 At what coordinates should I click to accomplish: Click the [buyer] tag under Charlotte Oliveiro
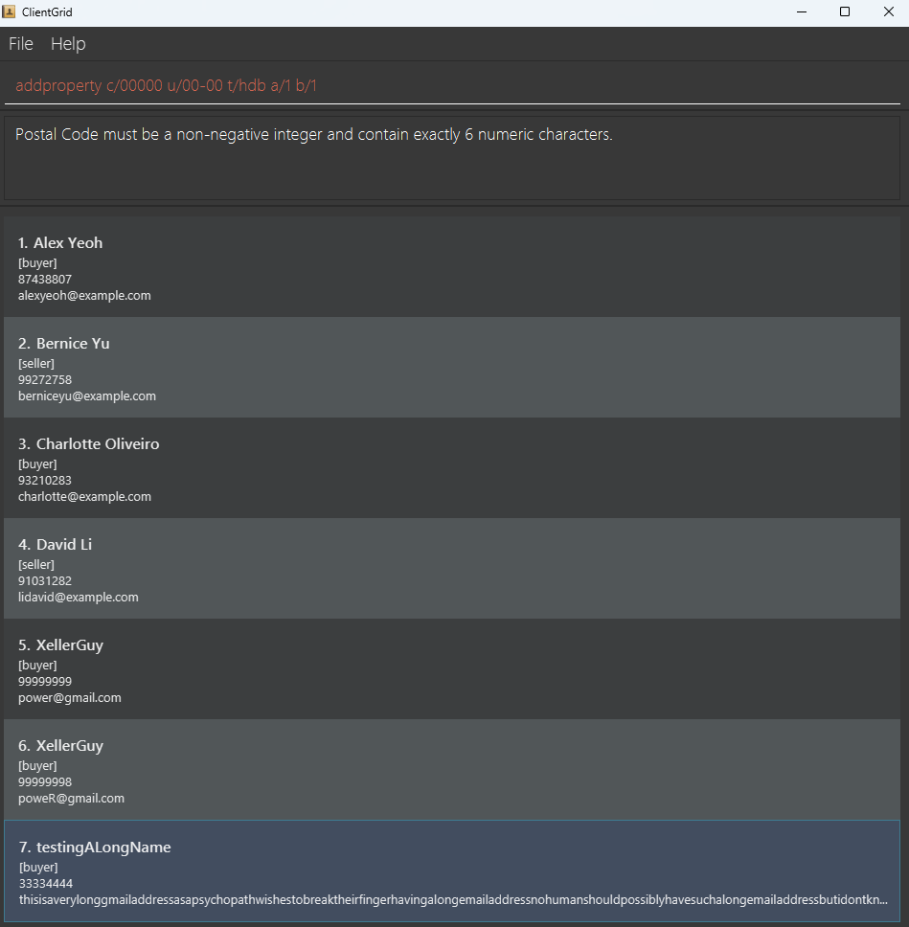coord(37,464)
